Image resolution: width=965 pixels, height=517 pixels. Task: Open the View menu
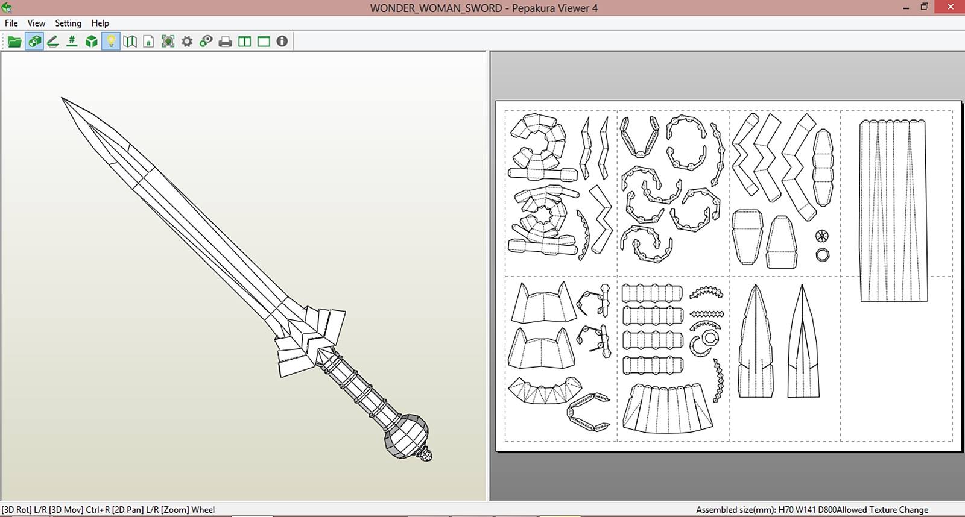tap(36, 23)
